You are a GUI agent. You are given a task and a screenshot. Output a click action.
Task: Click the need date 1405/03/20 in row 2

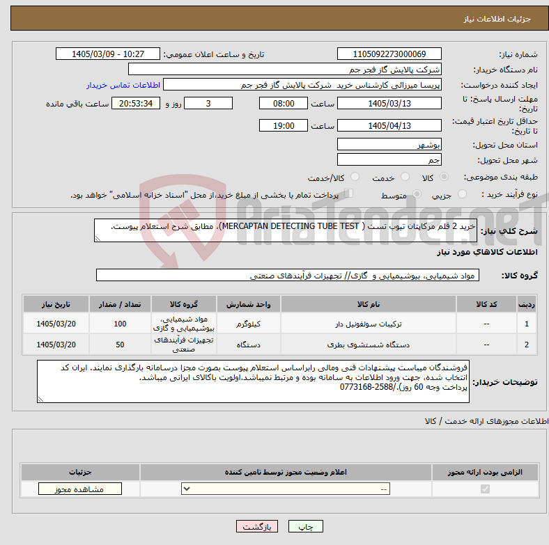coord(56,345)
